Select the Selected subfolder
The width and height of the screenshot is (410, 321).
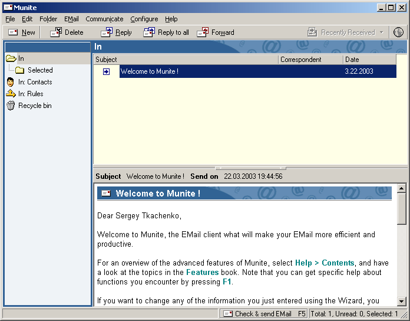point(39,70)
